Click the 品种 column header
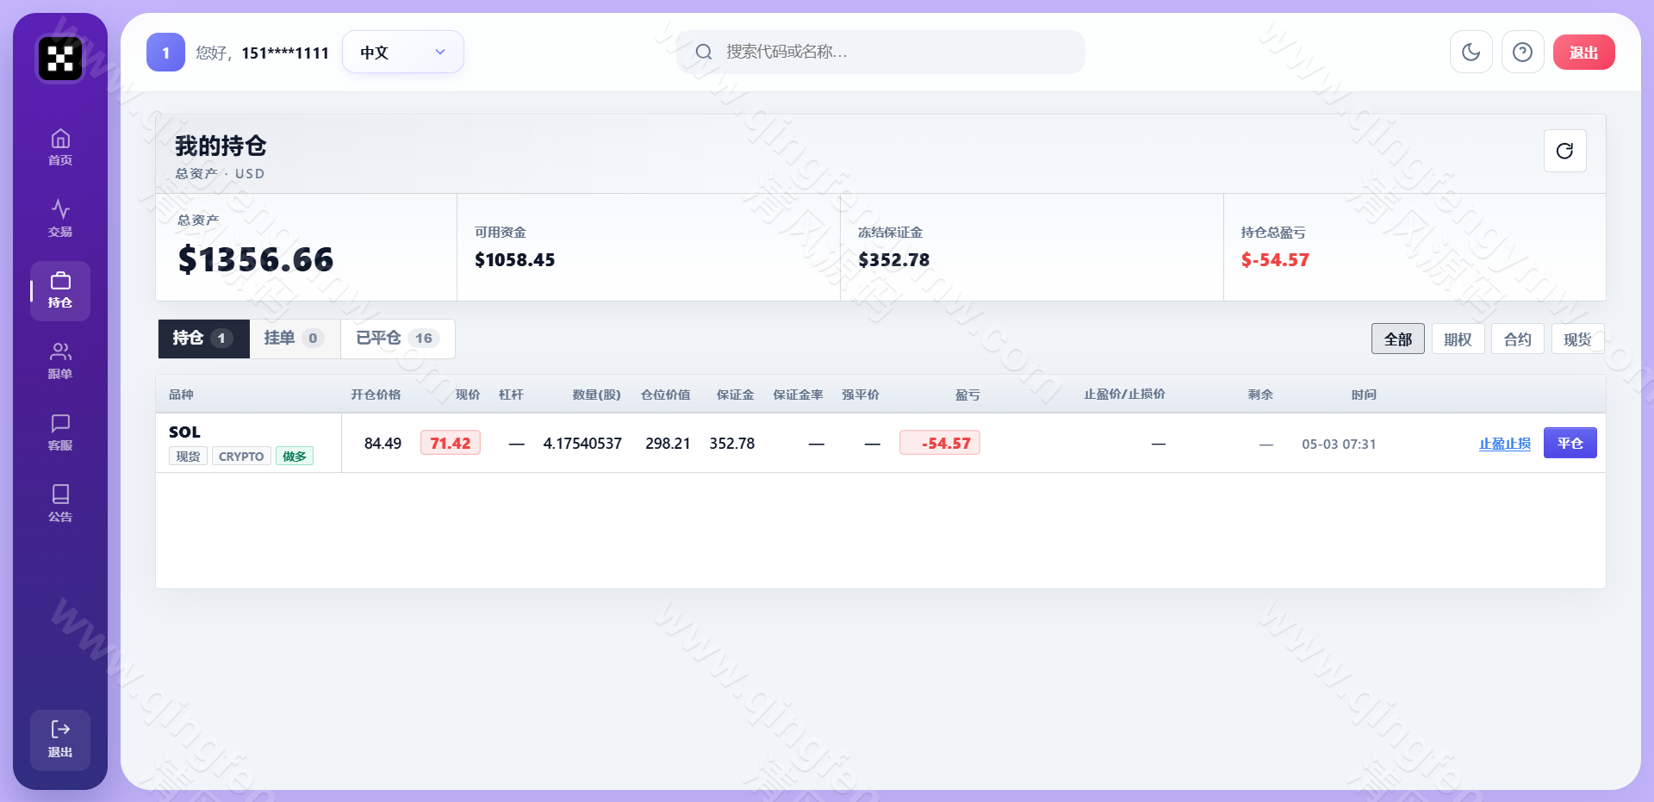The width and height of the screenshot is (1654, 802). point(181,395)
